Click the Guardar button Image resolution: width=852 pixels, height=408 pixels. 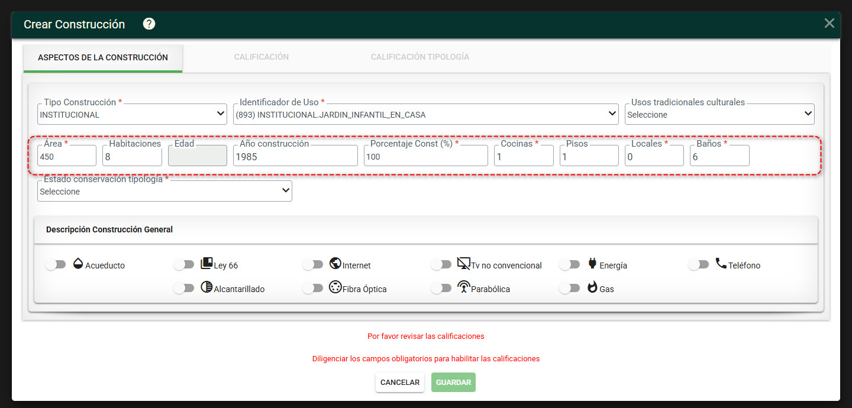(453, 383)
